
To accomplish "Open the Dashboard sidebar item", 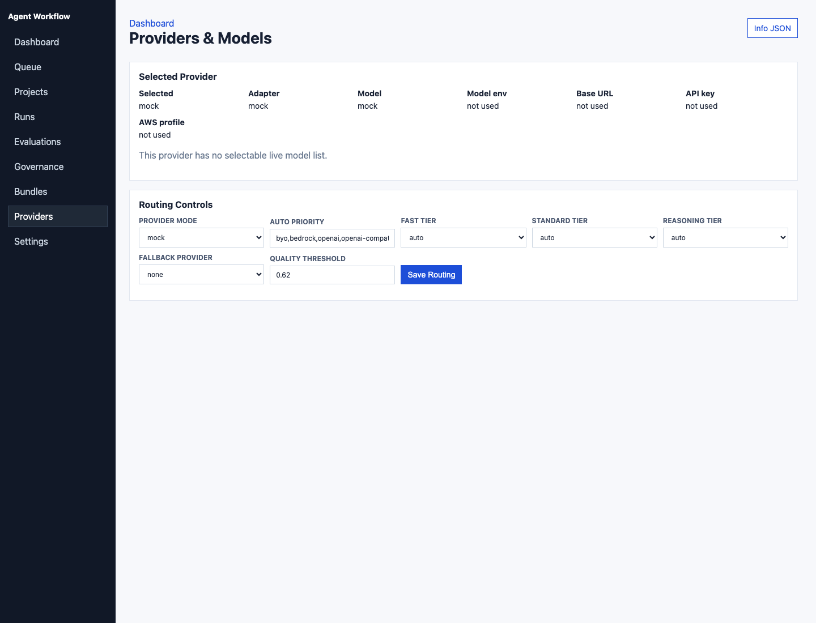I will 57,42.
